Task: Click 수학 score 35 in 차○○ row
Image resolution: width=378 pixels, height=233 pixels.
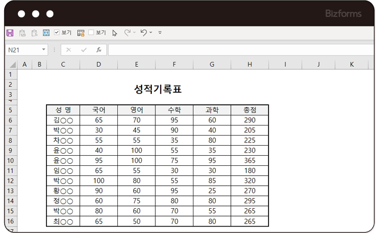Action: 174,140
